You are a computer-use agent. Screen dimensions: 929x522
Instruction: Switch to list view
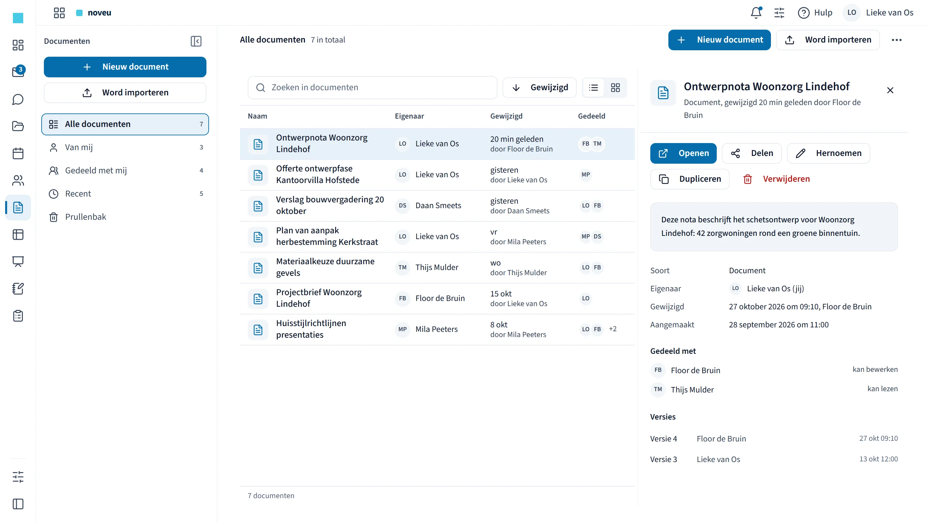point(594,88)
